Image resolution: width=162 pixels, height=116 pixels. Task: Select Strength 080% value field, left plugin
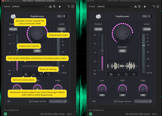(37, 51)
